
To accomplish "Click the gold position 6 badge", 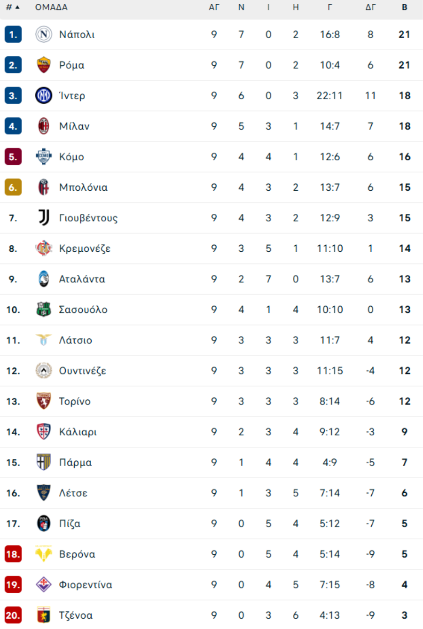I will 13,187.
